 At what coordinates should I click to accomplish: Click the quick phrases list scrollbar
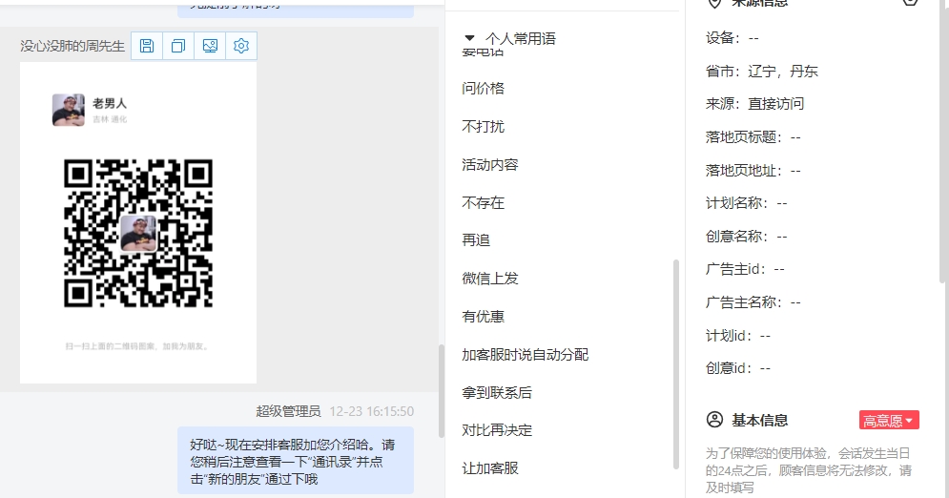pyautogui.click(x=676, y=364)
